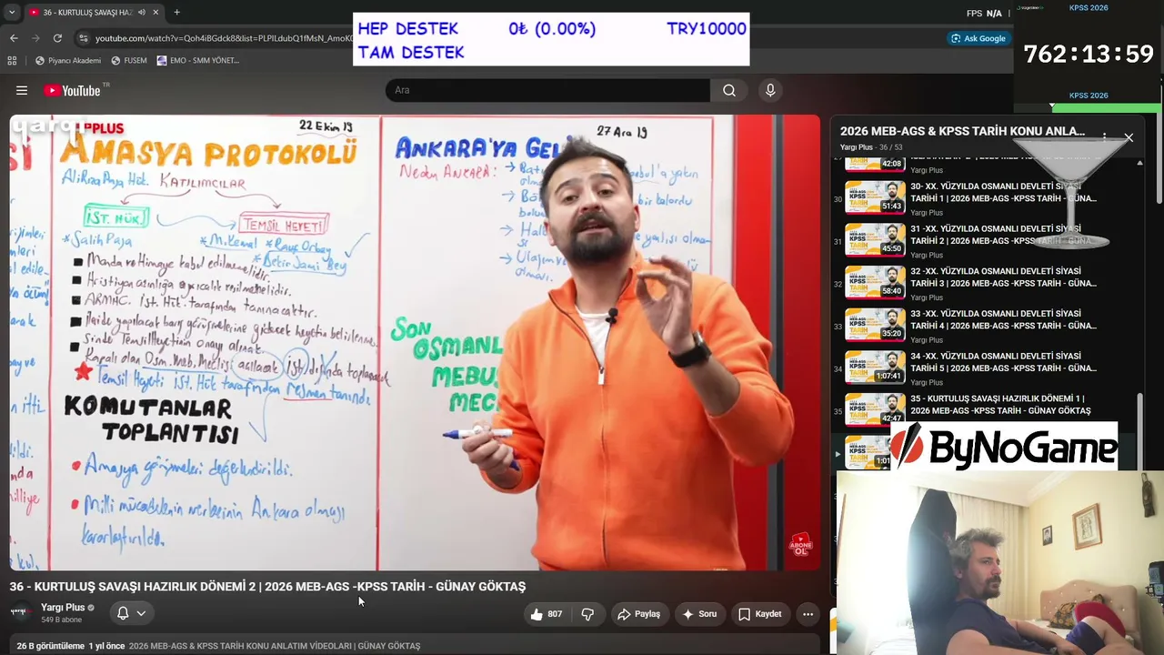Select the 42:47 playlist thumbnail
Viewport: 1164px width, 655px height.
point(875,409)
